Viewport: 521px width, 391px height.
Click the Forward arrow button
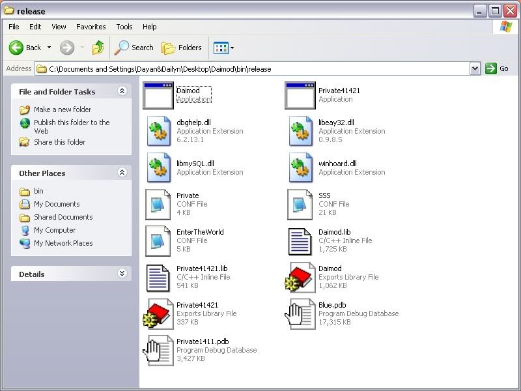[67, 48]
